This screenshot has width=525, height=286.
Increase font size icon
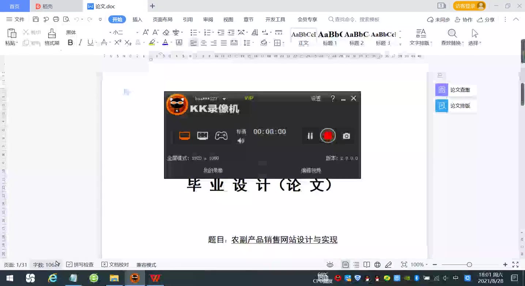146,32
